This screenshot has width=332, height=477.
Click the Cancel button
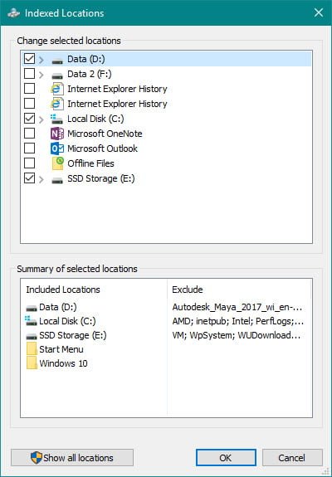(x=292, y=458)
